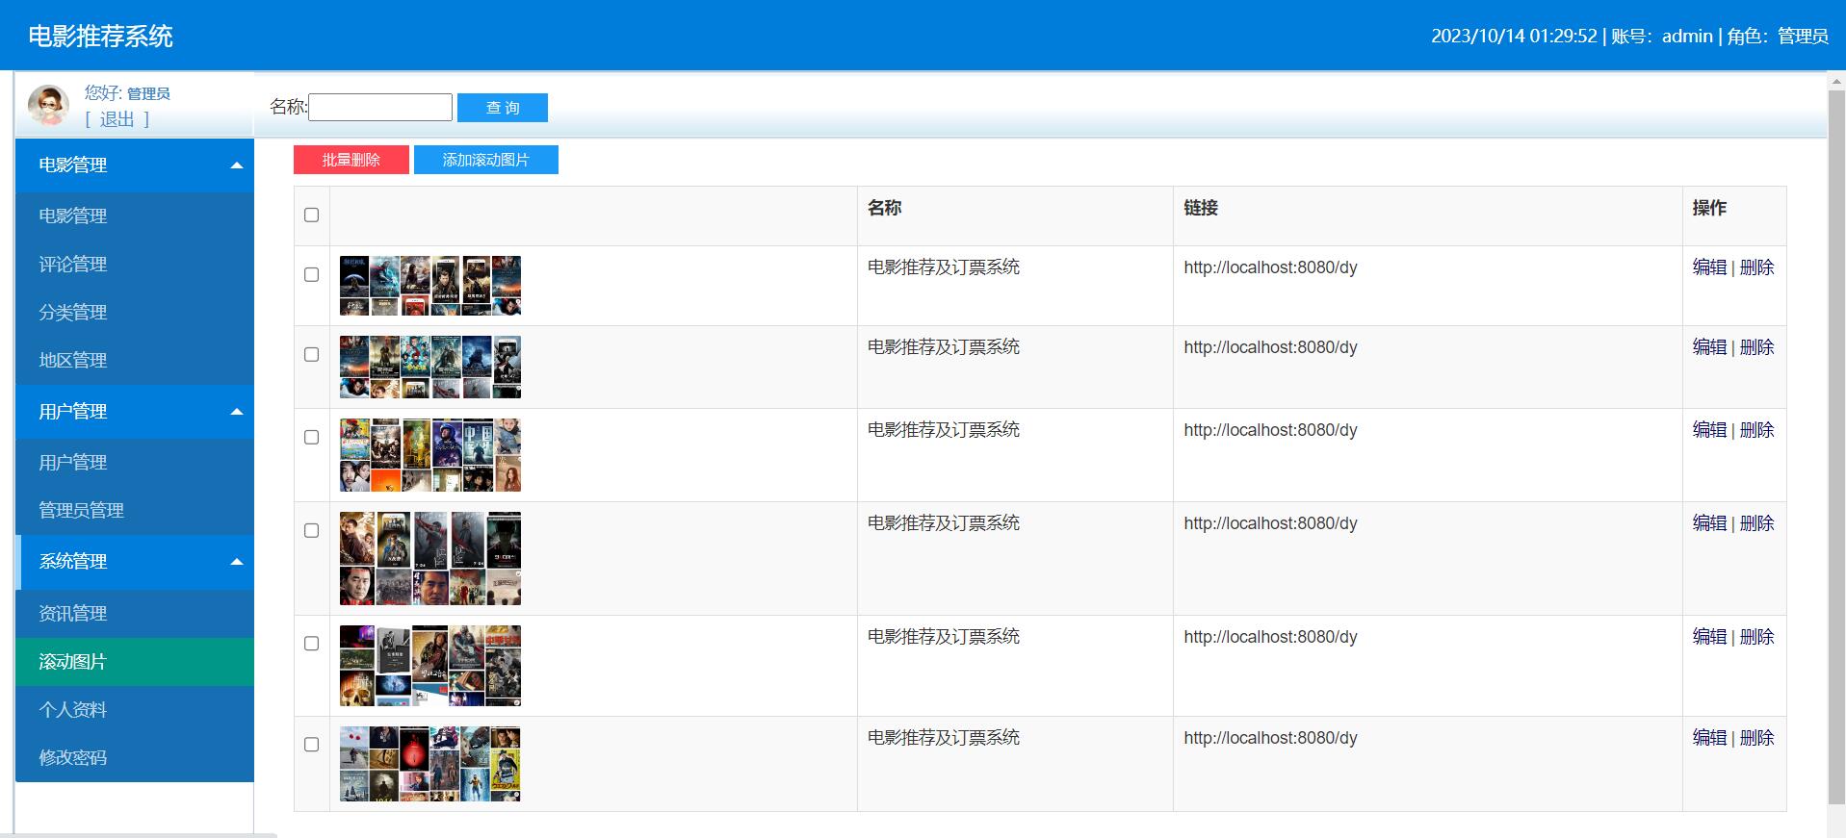Click 删除 in the second table row

tap(1756, 347)
